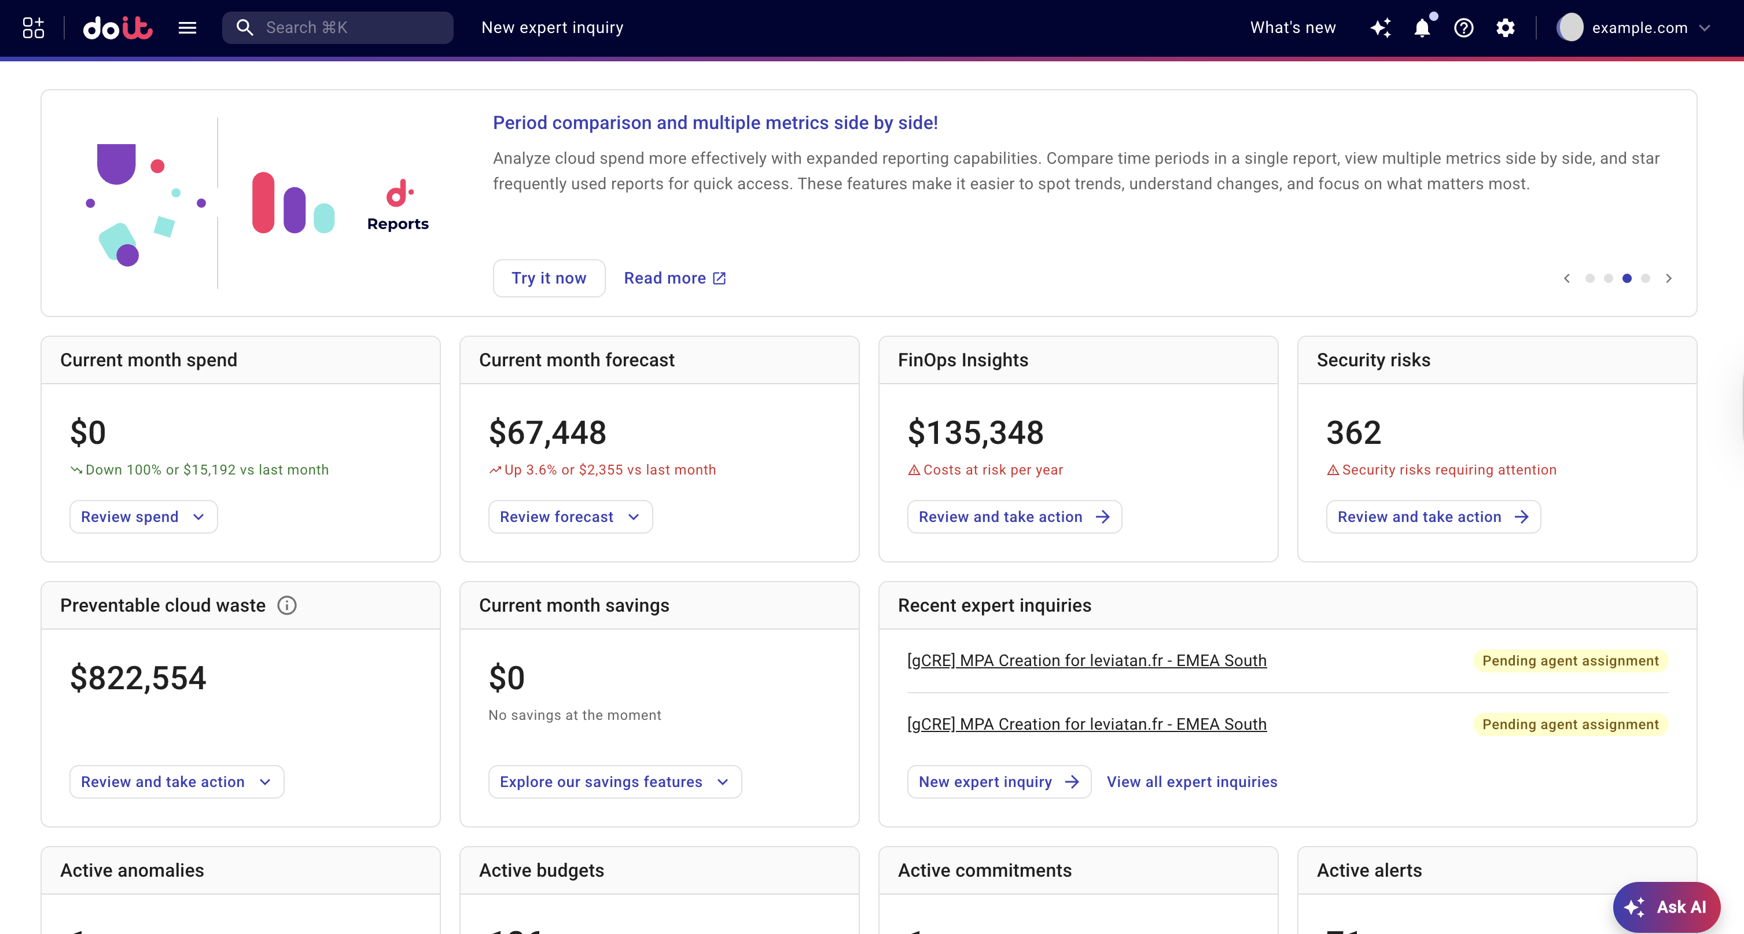This screenshot has height=934, width=1744.
Task: Expand the Explore our savings features dropdown
Action: pyautogui.click(x=614, y=782)
